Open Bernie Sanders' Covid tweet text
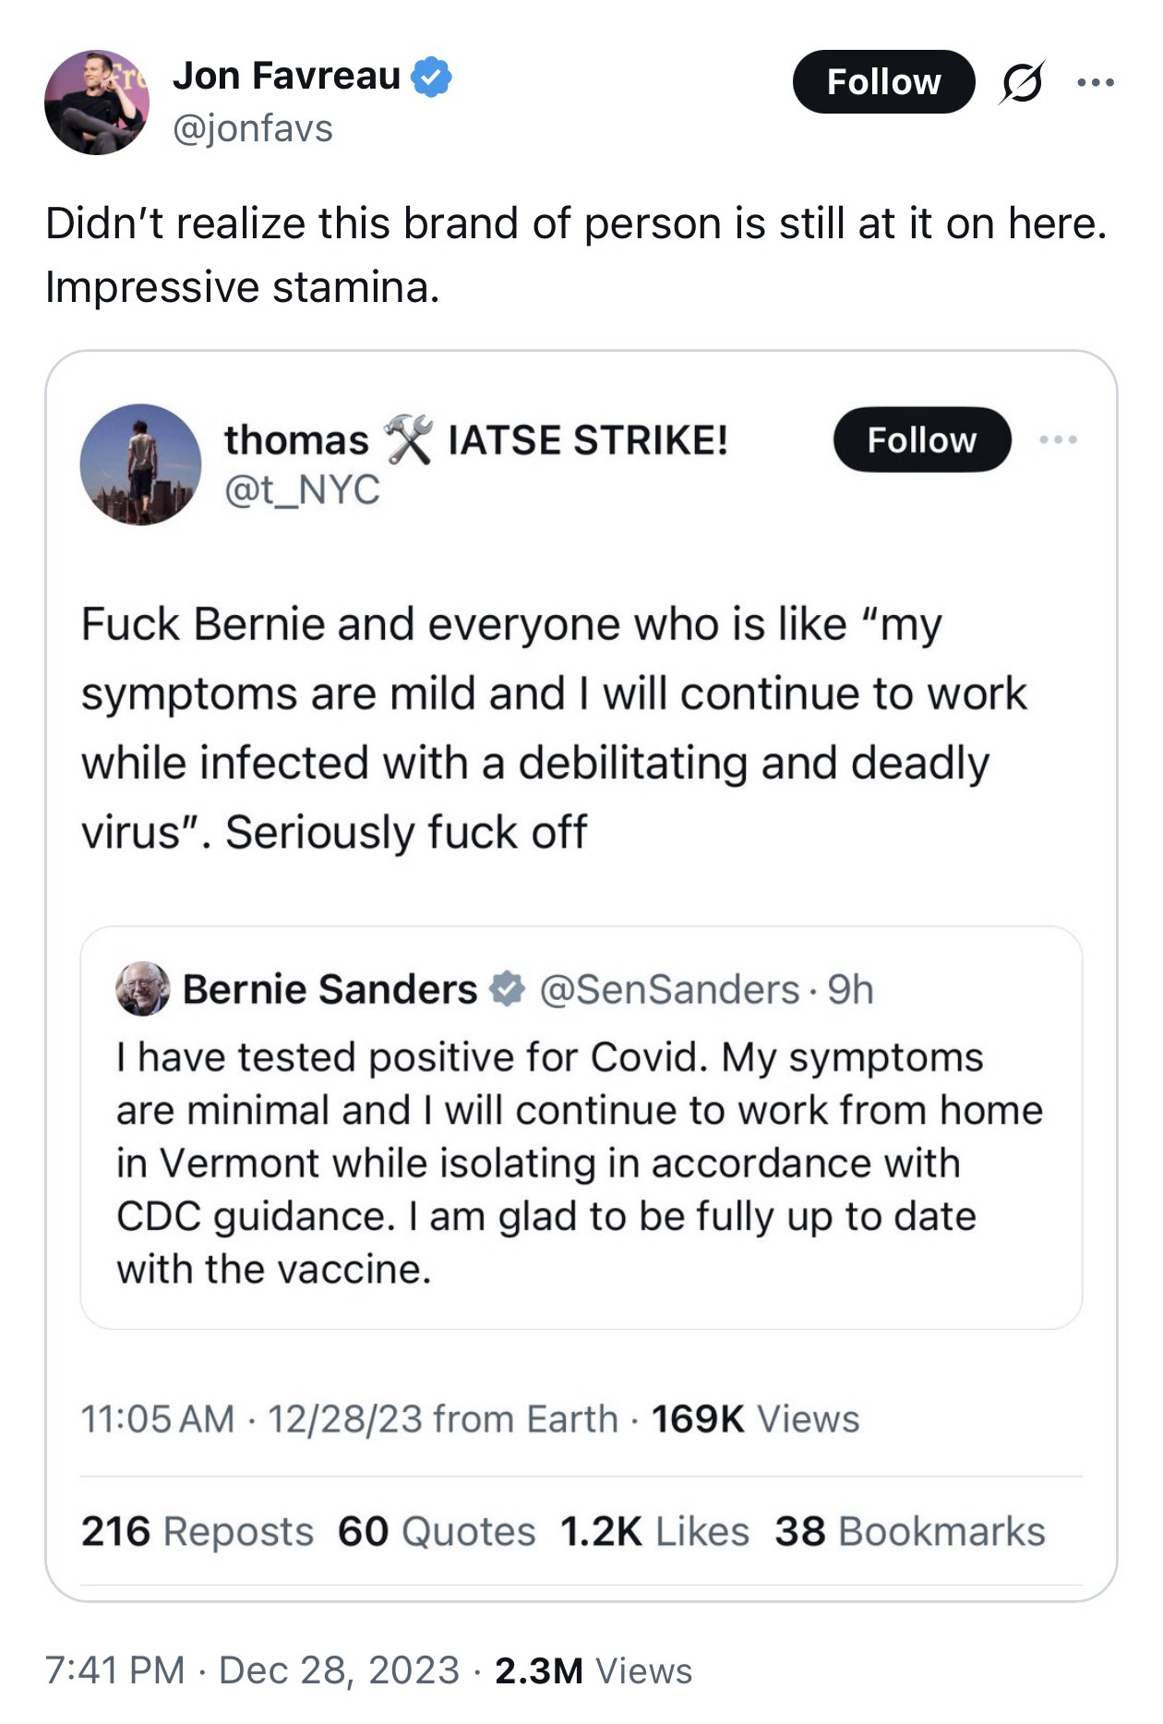Image resolution: width=1163 pixels, height=1724 pixels. point(579,1163)
